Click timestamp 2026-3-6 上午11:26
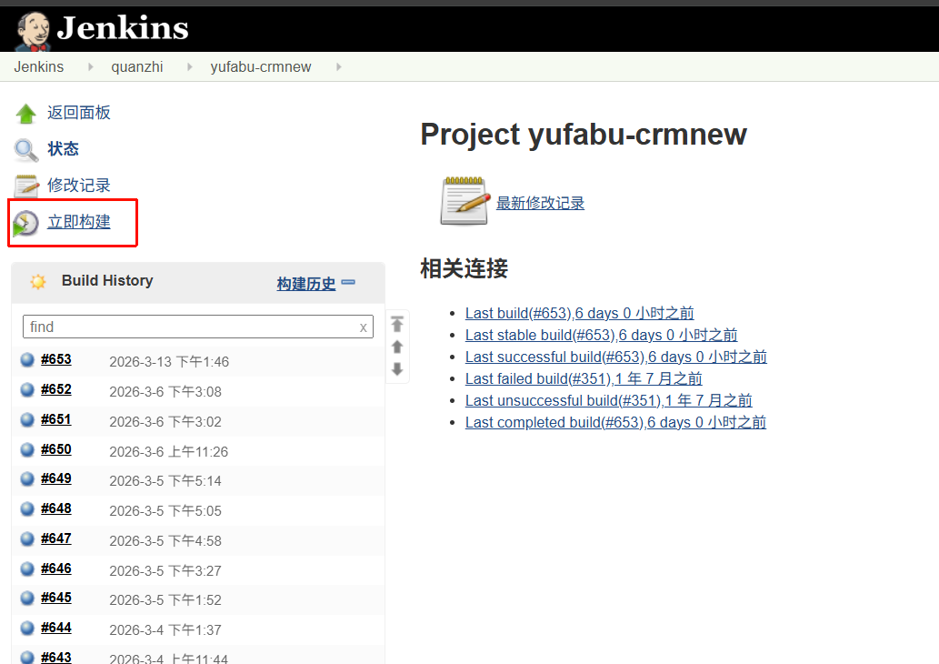The height and width of the screenshot is (664, 939). pos(169,451)
